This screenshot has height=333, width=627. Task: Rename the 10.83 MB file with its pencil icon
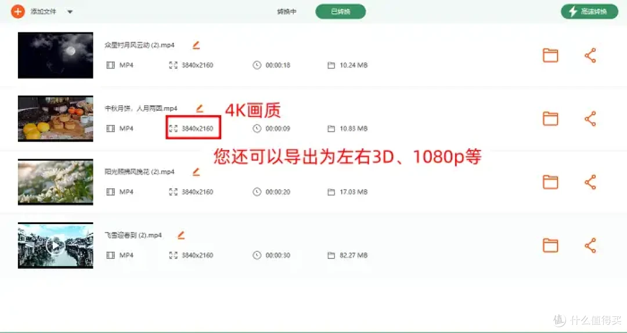point(199,108)
